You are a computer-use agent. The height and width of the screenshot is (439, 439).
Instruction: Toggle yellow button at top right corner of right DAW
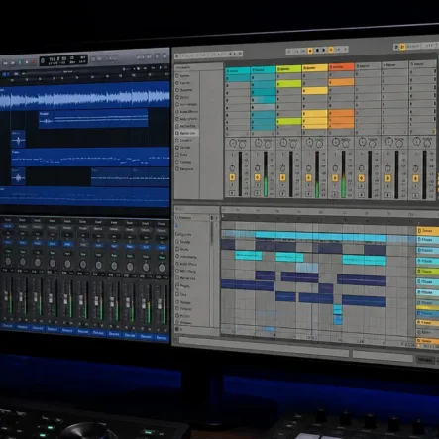click(x=402, y=47)
